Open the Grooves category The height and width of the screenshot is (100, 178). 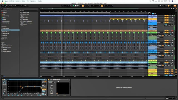(x=5, y=37)
